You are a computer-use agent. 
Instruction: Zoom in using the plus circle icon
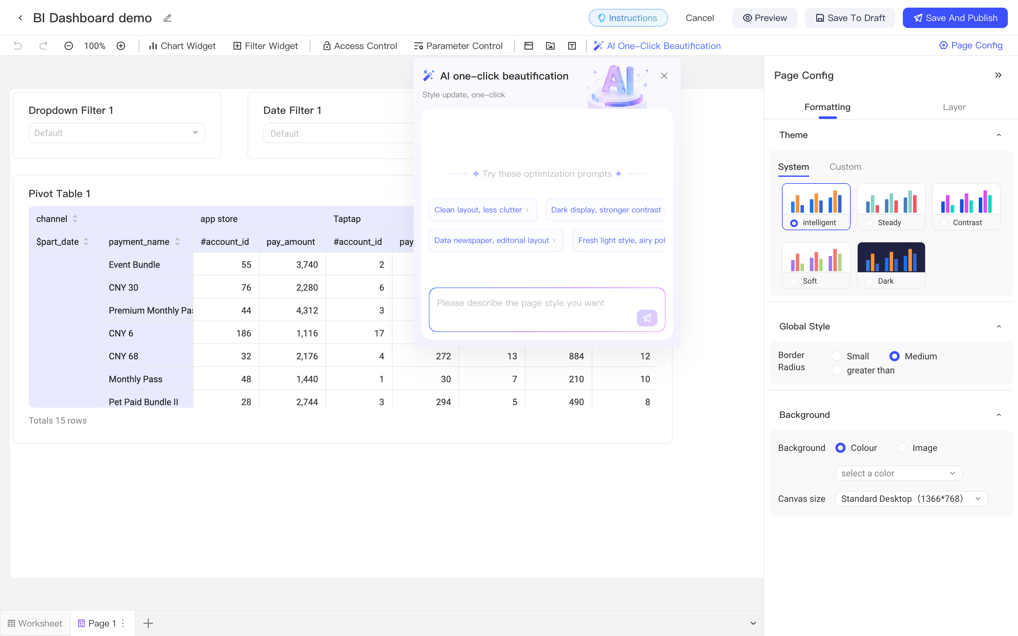tap(121, 45)
